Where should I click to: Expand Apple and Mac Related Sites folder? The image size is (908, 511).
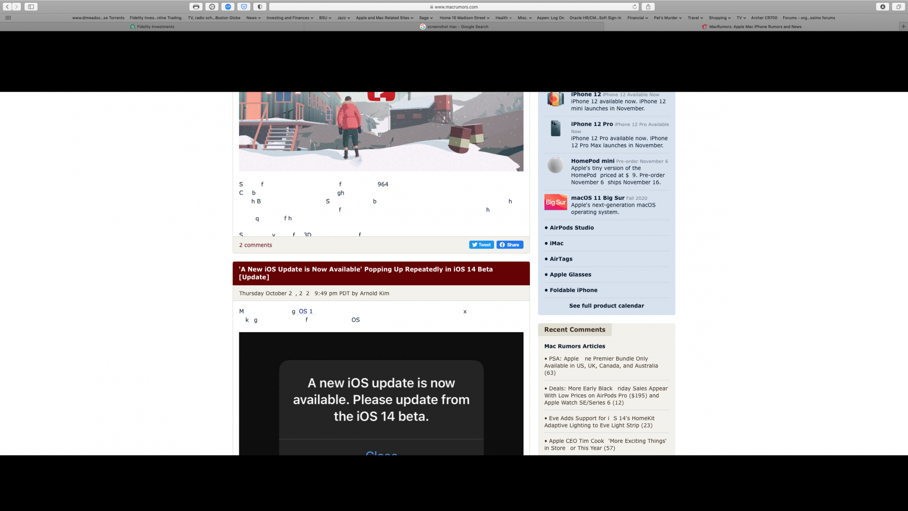(x=385, y=18)
